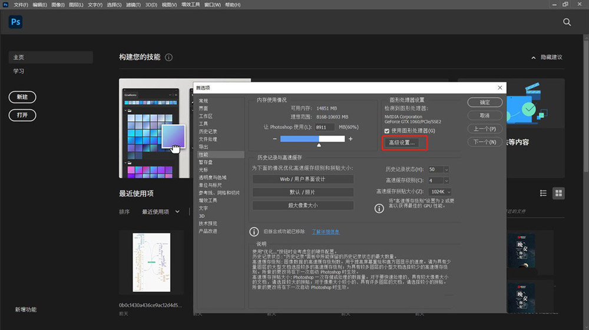Click the 确定 button
Viewport: 589px width, 330px height.
pos(485,102)
